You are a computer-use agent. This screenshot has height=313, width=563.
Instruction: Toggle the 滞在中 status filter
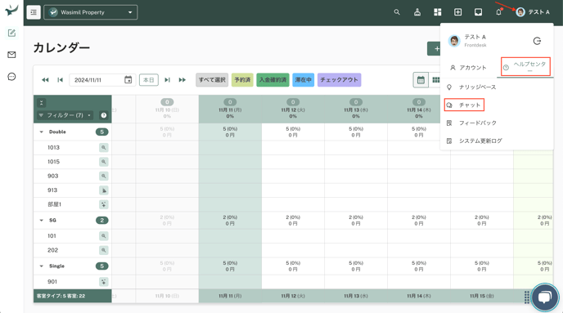click(x=304, y=79)
